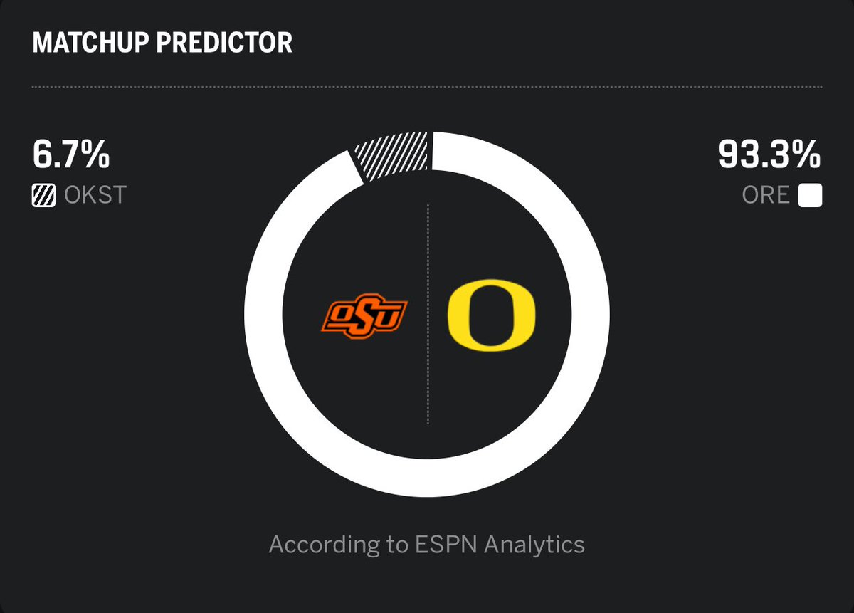The width and height of the screenshot is (854, 613).
Task: Tap the 6.7% win probability value
Action: coord(71,154)
